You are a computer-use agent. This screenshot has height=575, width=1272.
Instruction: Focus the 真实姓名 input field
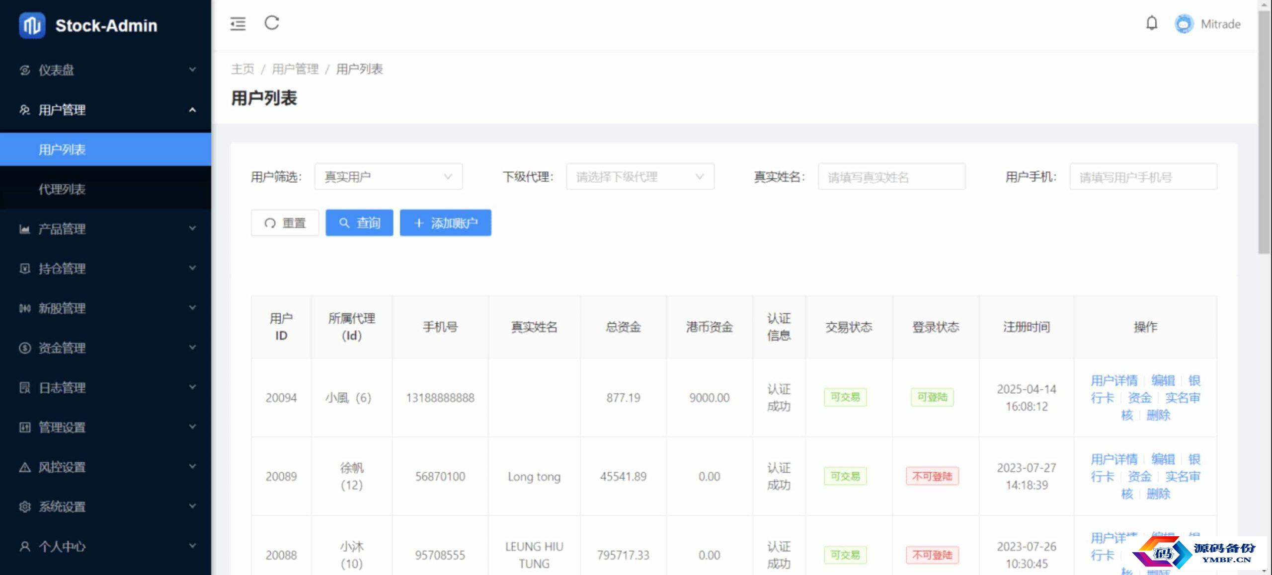891,177
